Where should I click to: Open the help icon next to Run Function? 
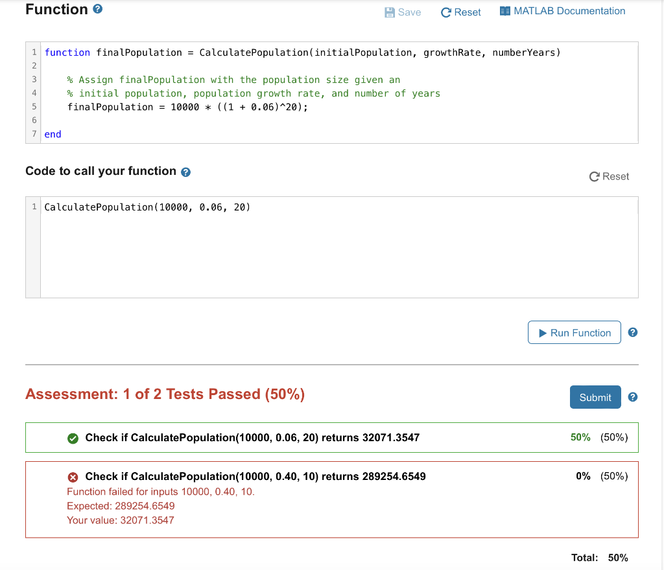[x=633, y=332]
